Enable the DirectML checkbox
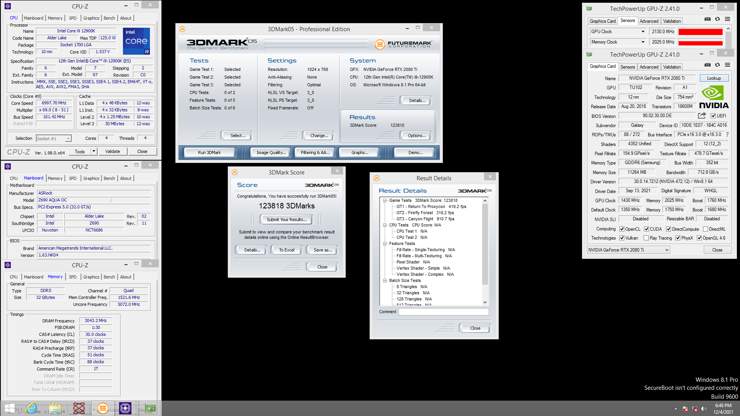Viewport: 740px width, 416px height. tap(705, 229)
